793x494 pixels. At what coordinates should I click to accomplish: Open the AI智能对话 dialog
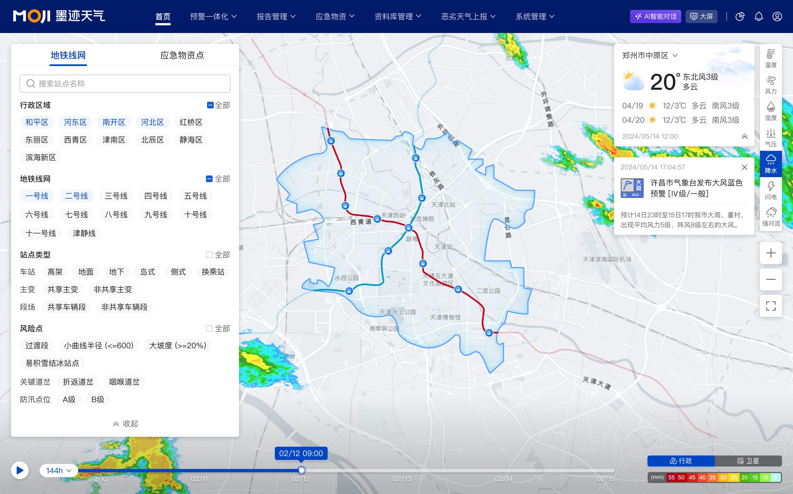pyautogui.click(x=655, y=16)
